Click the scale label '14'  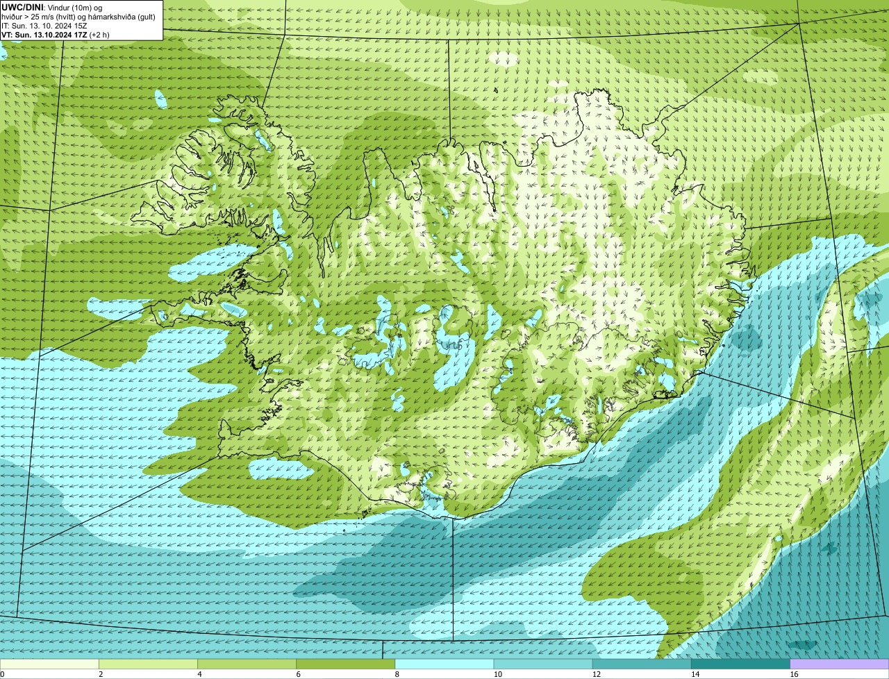tap(695, 674)
